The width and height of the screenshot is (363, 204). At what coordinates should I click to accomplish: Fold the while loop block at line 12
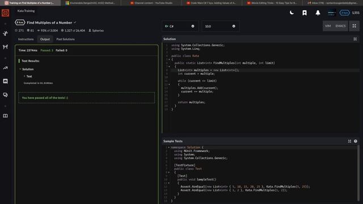pos(169,84)
